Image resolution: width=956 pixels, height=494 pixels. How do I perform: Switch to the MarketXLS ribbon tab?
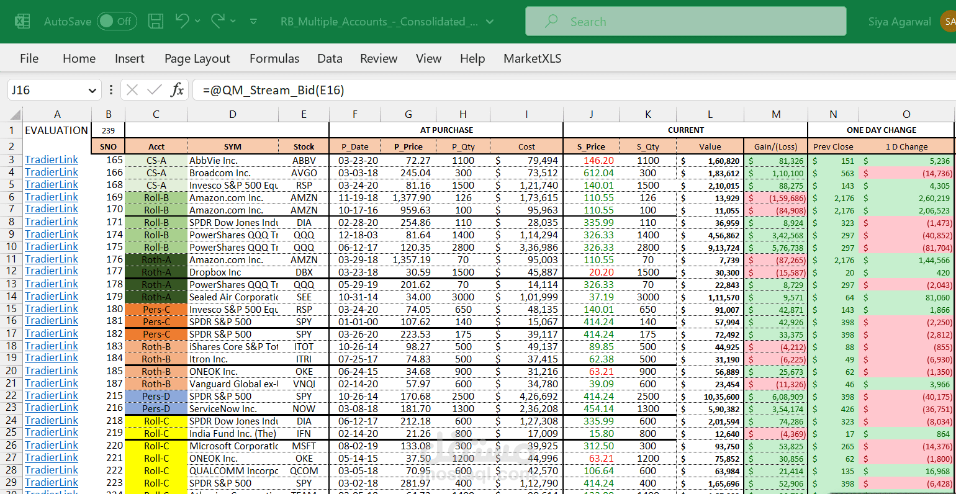pos(532,58)
